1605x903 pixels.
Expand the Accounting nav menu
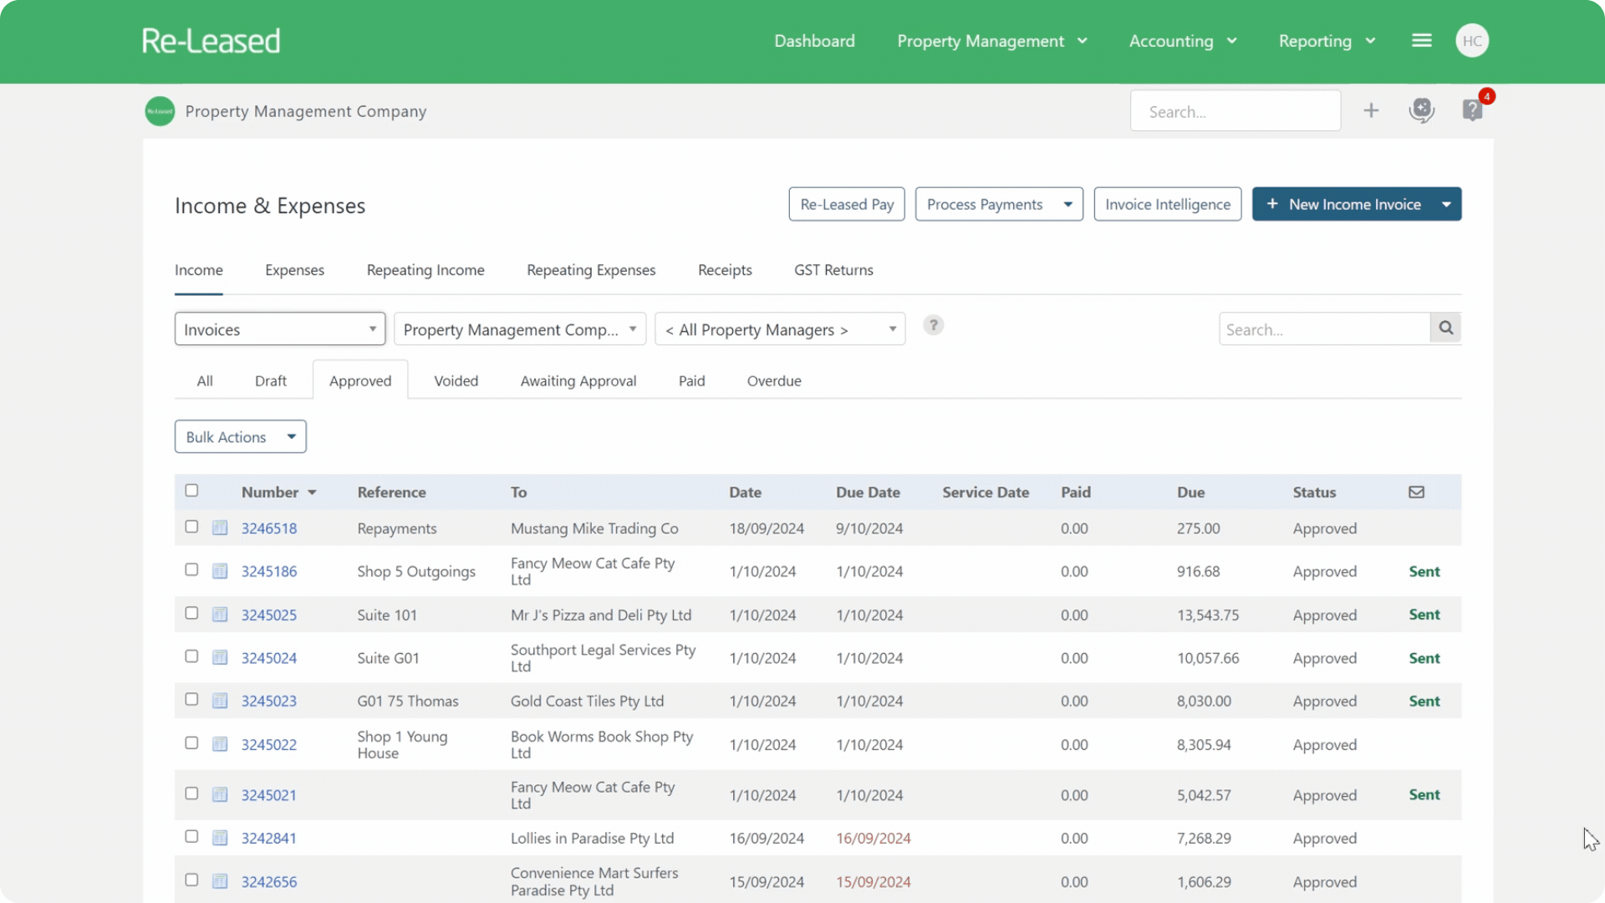1183,41
